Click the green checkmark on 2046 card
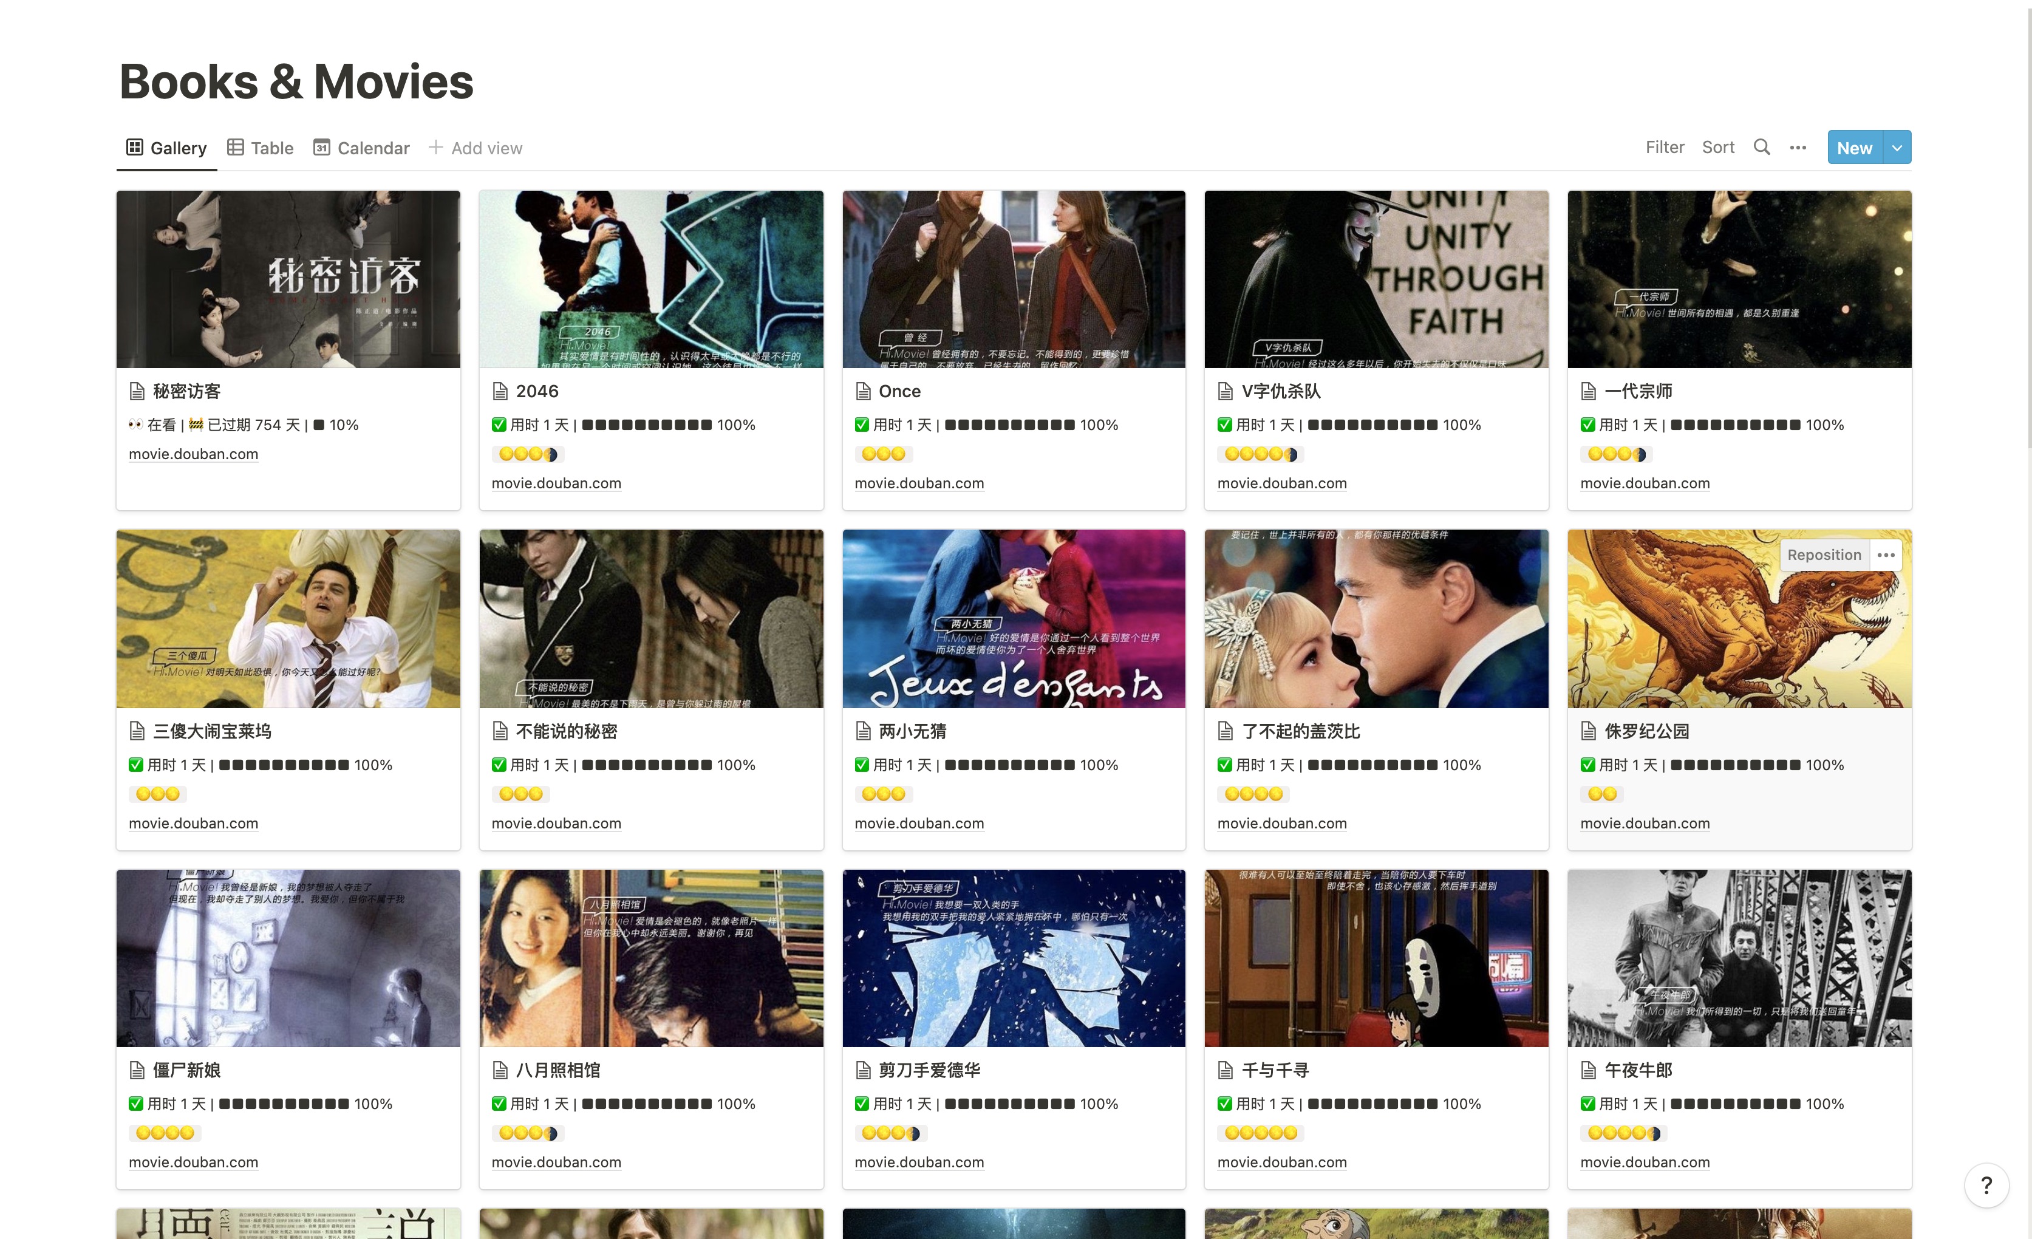 coord(499,425)
